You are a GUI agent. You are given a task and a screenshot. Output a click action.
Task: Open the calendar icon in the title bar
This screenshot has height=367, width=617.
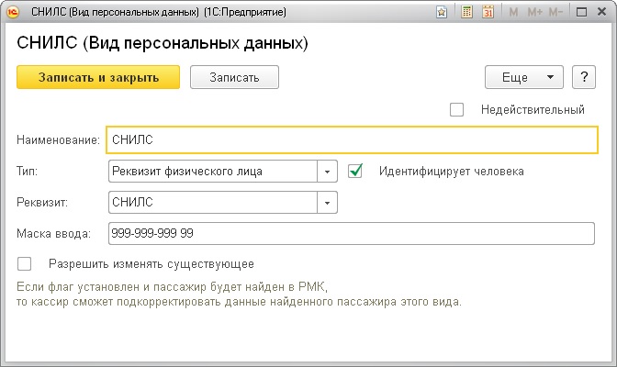click(487, 13)
